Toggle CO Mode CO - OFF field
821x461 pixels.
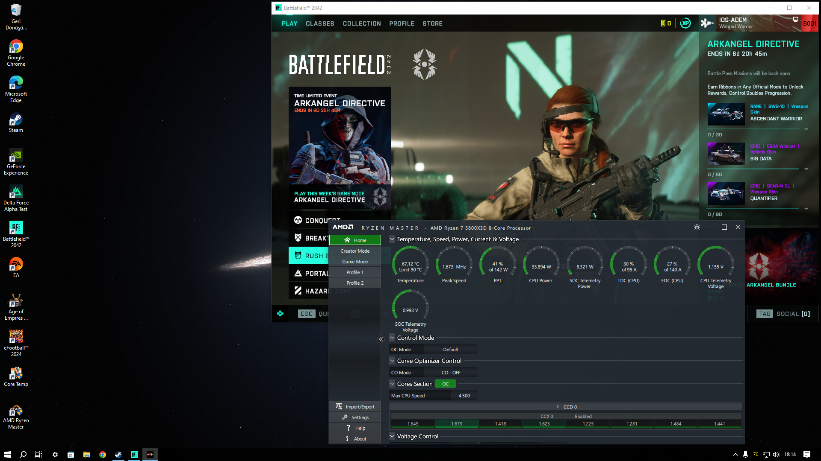point(451,373)
